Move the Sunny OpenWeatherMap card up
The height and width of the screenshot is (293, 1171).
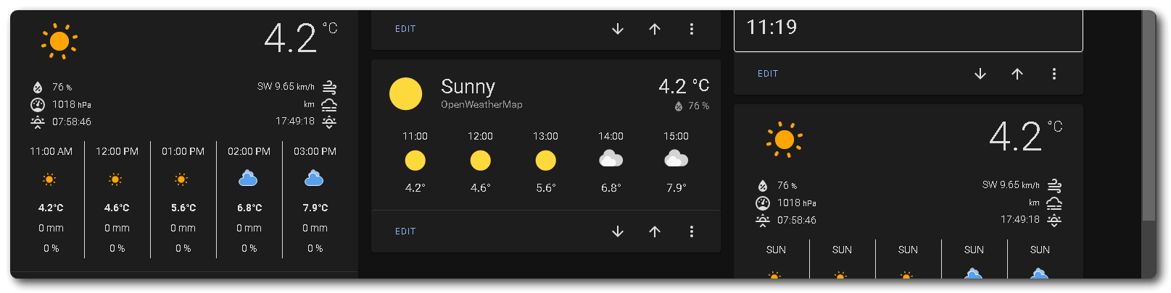click(x=655, y=232)
